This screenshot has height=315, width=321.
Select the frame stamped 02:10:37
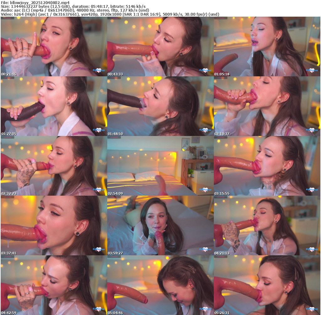pyautogui.click(x=267, y=106)
